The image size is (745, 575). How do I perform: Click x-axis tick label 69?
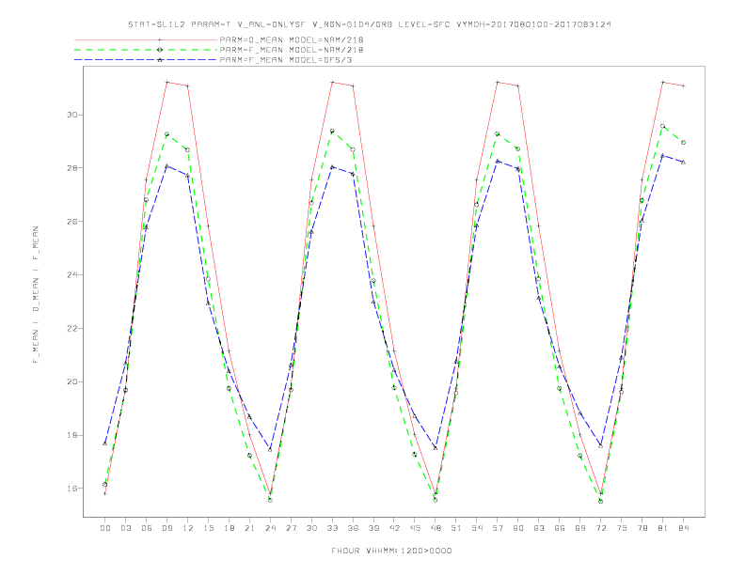(x=580, y=528)
